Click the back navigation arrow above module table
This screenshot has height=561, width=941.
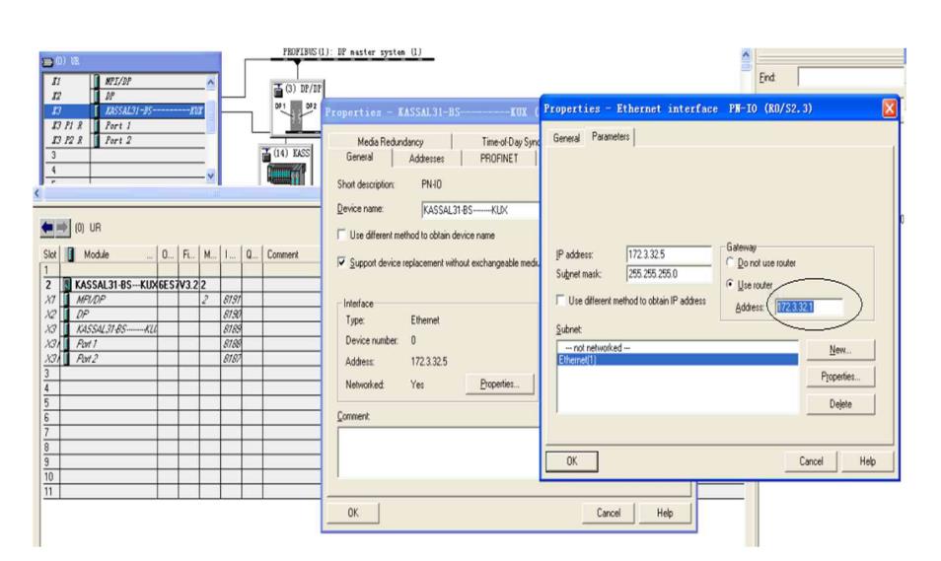[x=45, y=226]
